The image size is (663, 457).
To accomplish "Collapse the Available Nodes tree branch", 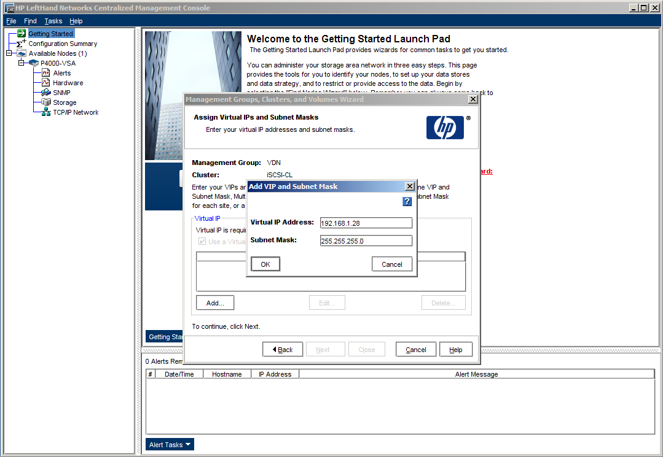I will click(x=9, y=53).
